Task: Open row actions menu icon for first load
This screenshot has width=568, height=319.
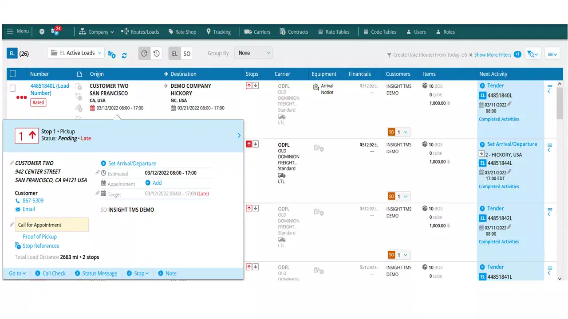Action: (550, 86)
